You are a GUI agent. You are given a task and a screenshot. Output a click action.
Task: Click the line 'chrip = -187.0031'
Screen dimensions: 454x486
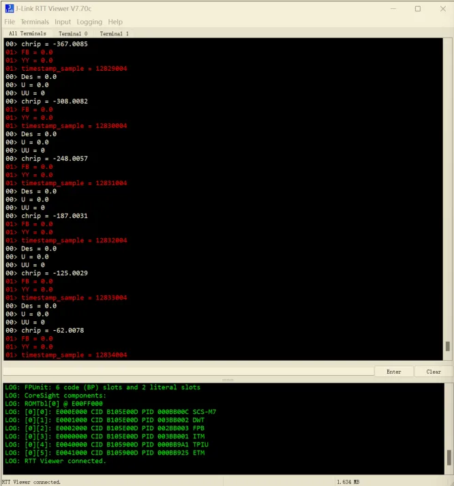46,216
